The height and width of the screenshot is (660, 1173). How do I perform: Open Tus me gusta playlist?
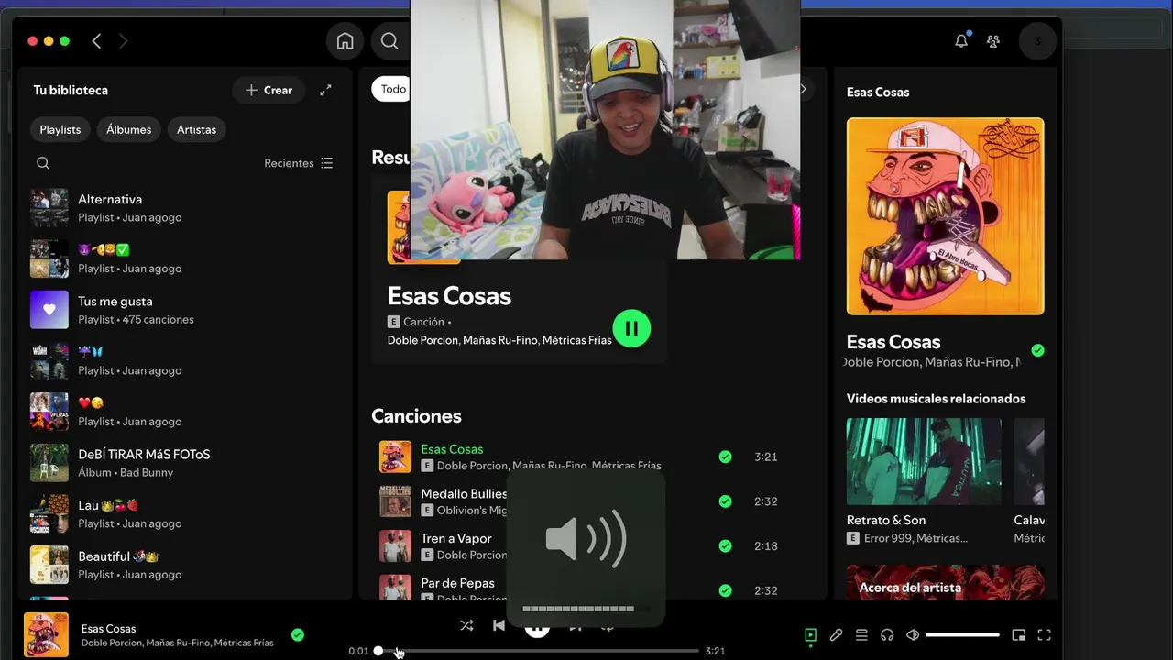[183, 310]
